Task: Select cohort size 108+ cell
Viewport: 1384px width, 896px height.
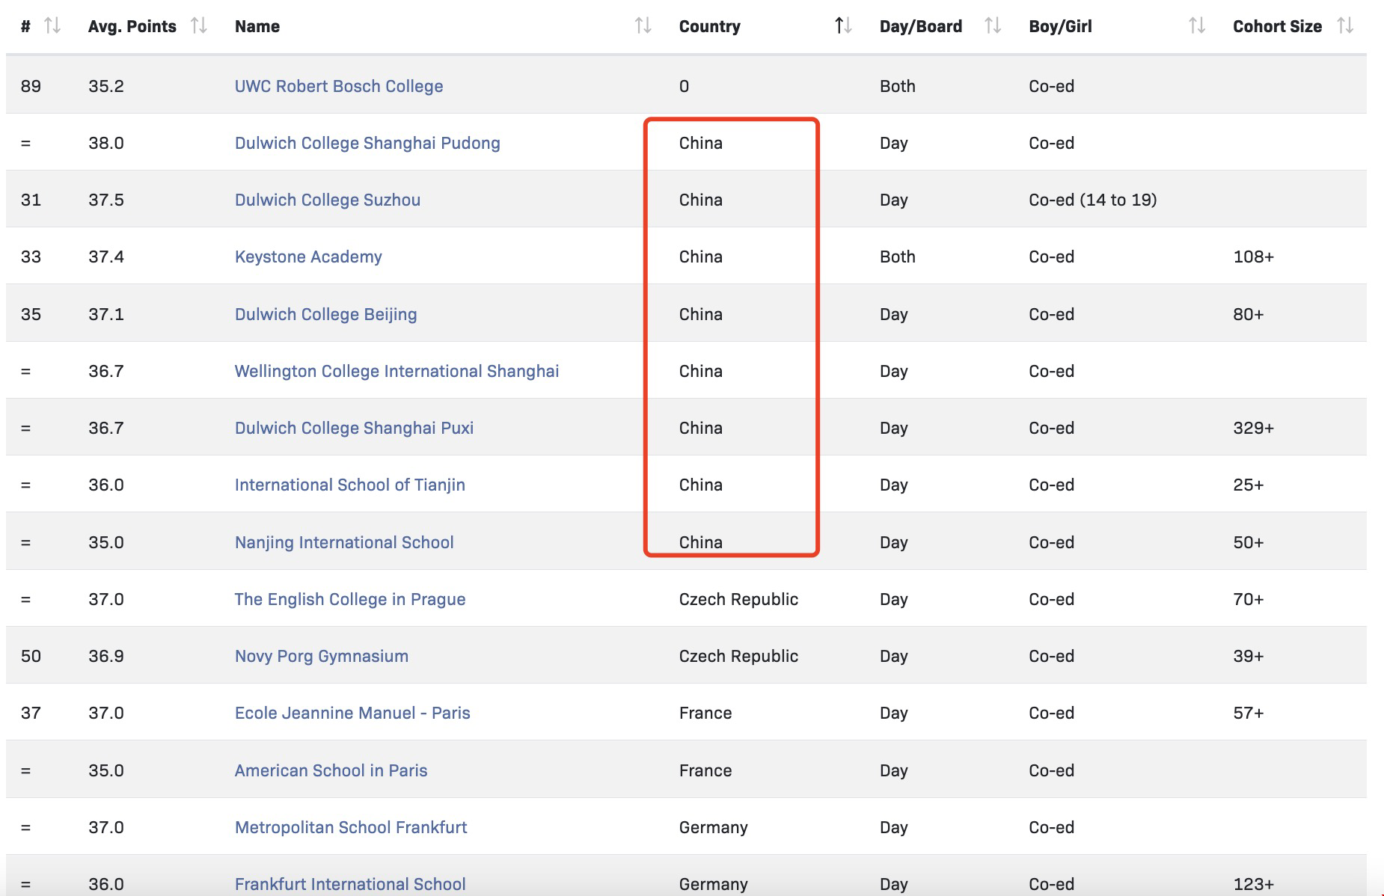Action: coord(1254,257)
